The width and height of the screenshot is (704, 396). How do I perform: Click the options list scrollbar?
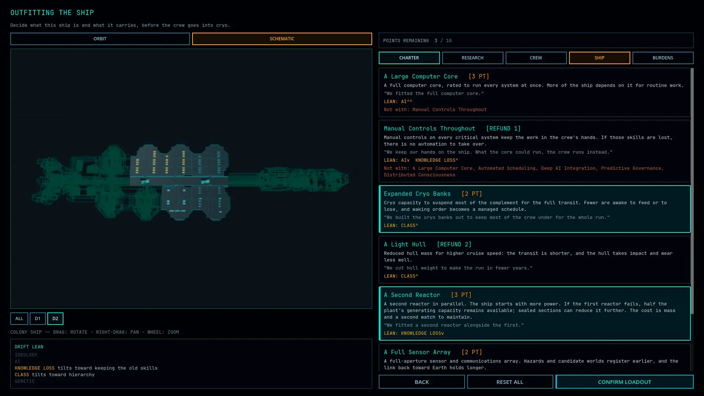(692, 191)
